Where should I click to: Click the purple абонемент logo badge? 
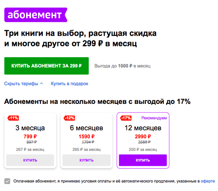[36, 15]
